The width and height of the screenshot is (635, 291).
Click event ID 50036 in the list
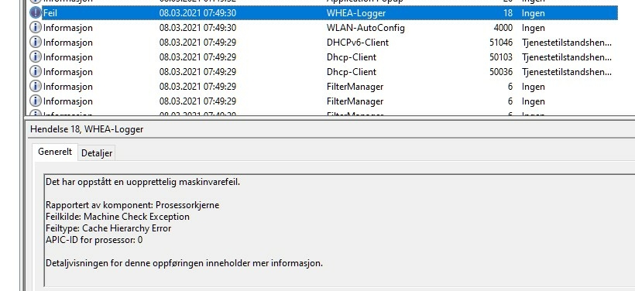click(x=501, y=72)
